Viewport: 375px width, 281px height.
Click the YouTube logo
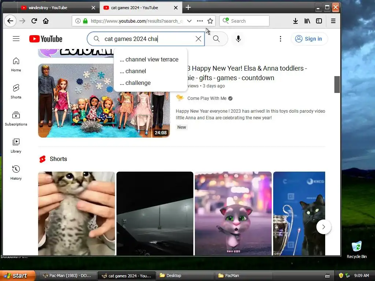46,39
